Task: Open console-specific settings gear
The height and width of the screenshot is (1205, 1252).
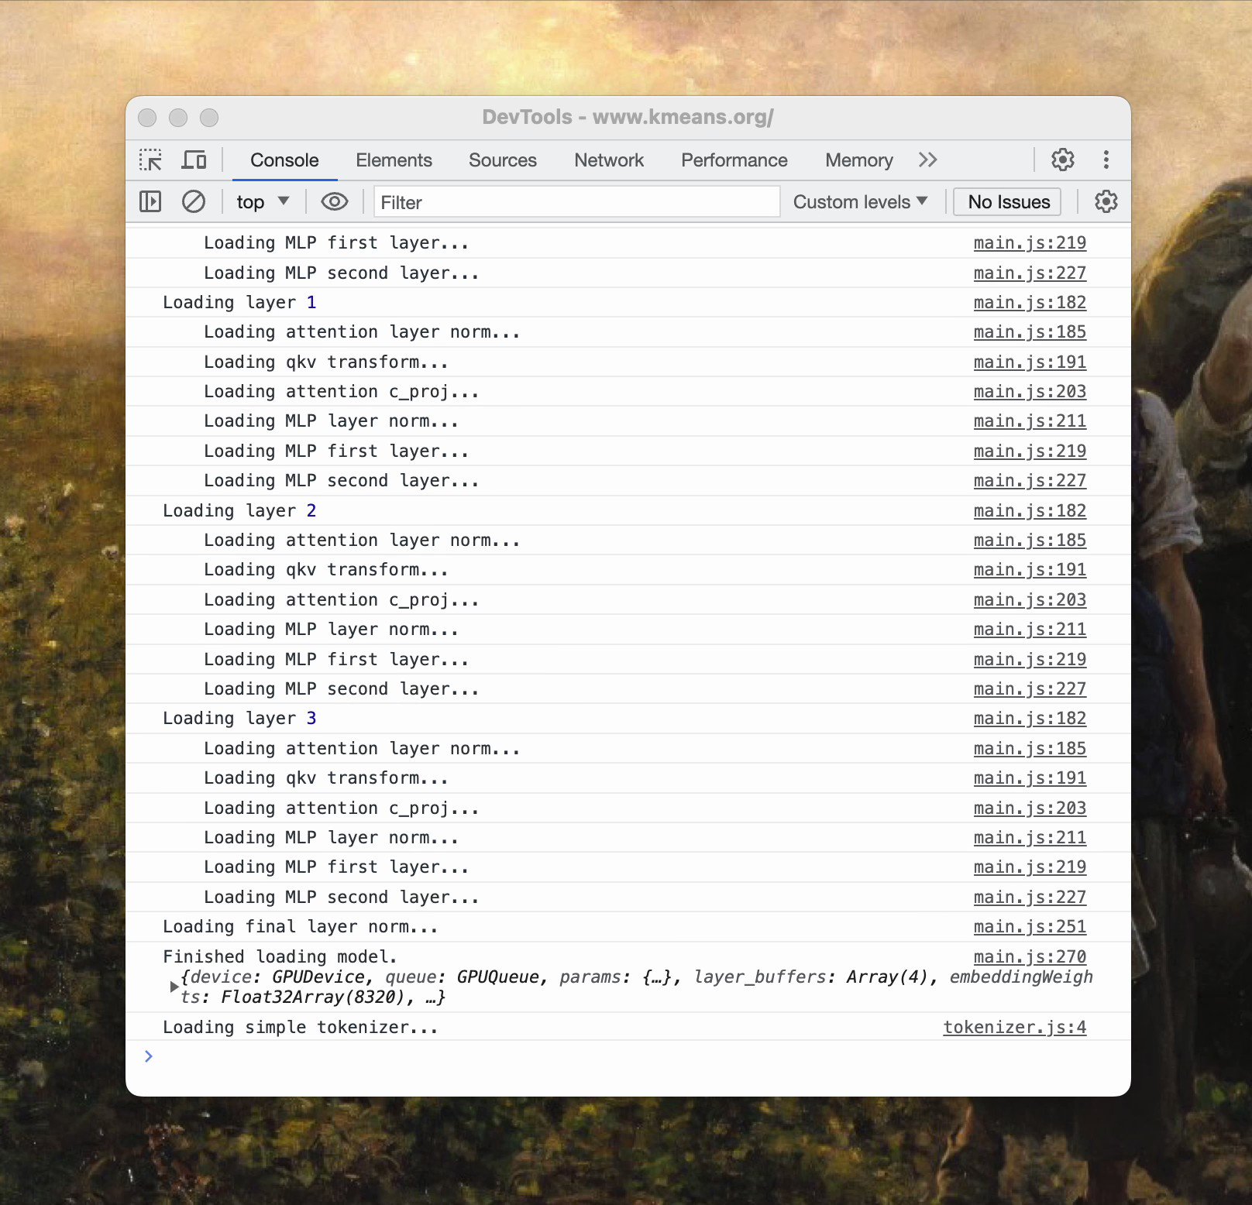Action: tap(1106, 201)
